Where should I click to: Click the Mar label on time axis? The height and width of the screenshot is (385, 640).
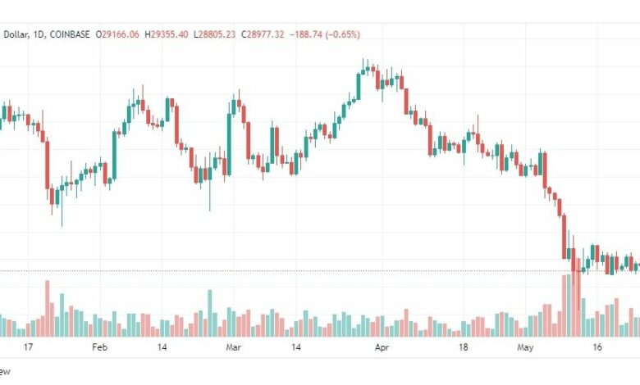(233, 347)
